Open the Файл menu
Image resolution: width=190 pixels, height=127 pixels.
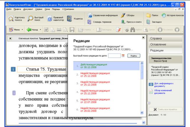[x=9, y=9]
